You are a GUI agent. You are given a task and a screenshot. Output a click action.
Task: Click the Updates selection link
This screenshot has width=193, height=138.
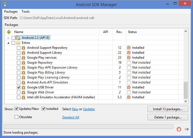89,109
